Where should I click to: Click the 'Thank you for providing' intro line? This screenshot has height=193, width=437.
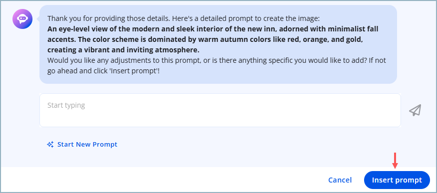183,18
